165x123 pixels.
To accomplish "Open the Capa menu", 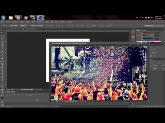I will [28, 22].
